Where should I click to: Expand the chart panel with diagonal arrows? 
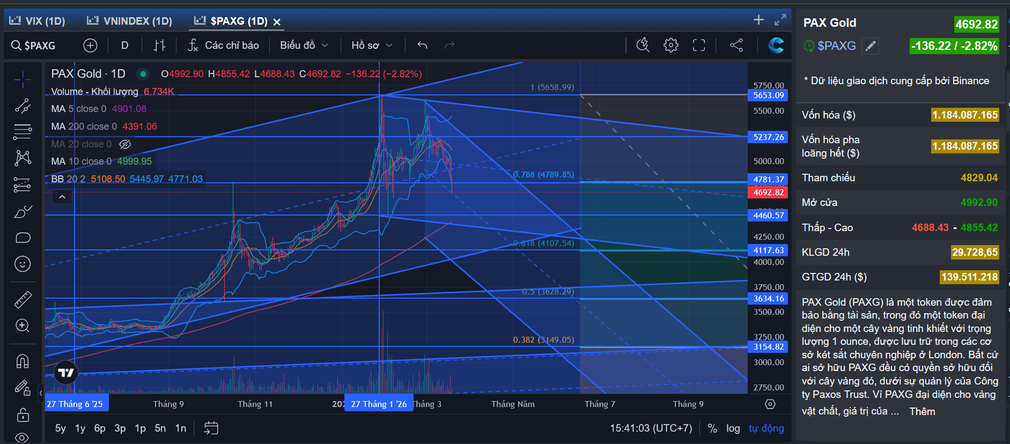pos(780,20)
